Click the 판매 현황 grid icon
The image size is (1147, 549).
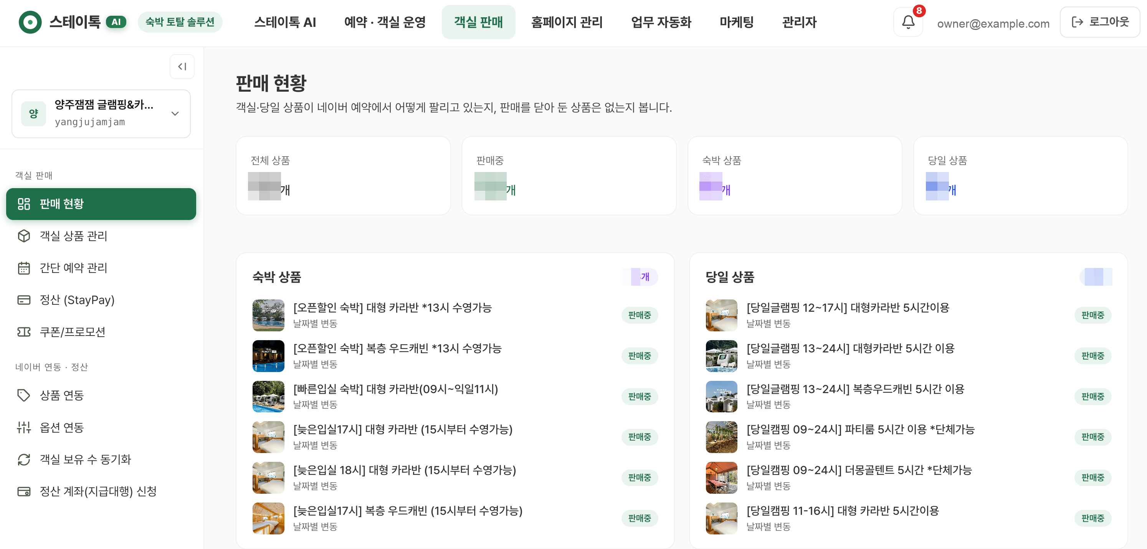point(23,204)
